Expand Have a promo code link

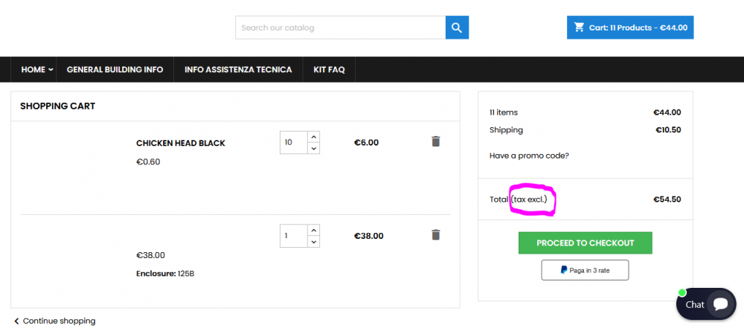pos(528,155)
